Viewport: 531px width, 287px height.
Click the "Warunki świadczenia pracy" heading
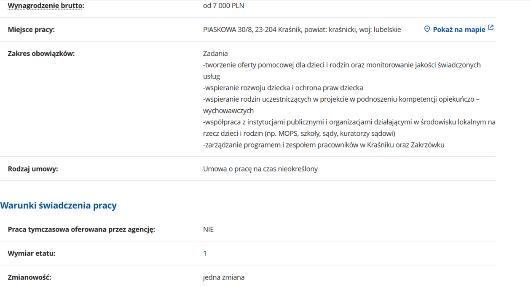point(59,205)
